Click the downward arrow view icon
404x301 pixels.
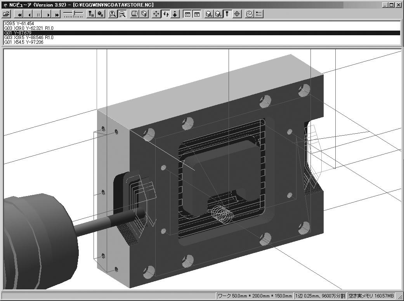pyautogui.click(x=175, y=14)
